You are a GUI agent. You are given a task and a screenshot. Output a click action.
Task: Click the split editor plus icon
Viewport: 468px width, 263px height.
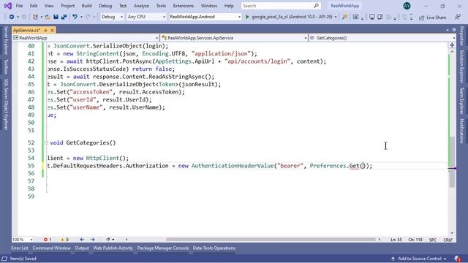452,45
